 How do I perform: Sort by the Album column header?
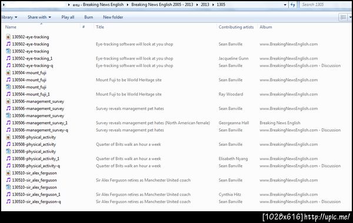(266, 27)
